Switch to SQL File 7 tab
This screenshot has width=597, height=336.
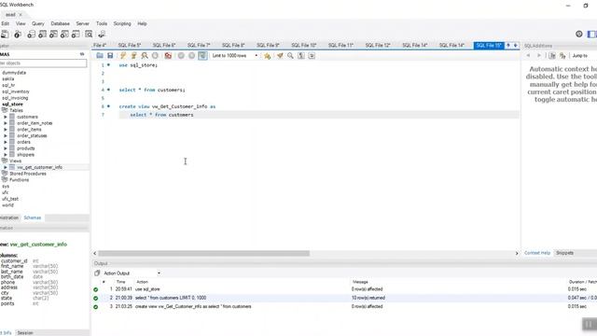point(199,46)
